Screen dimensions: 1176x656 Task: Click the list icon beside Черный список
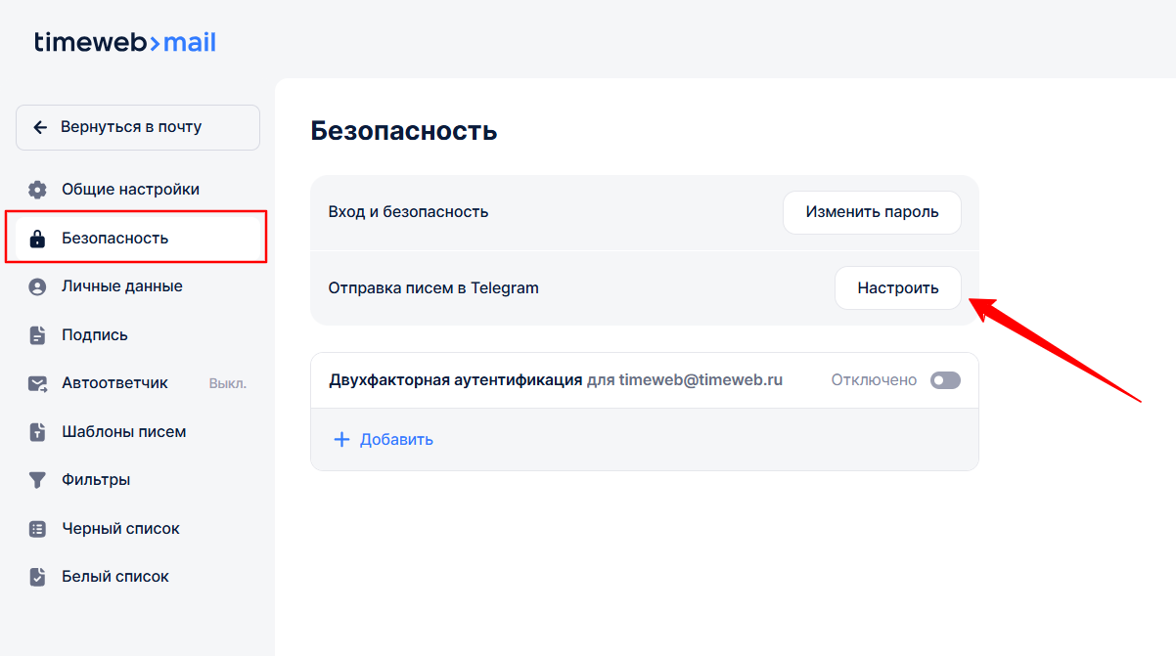(37, 529)
